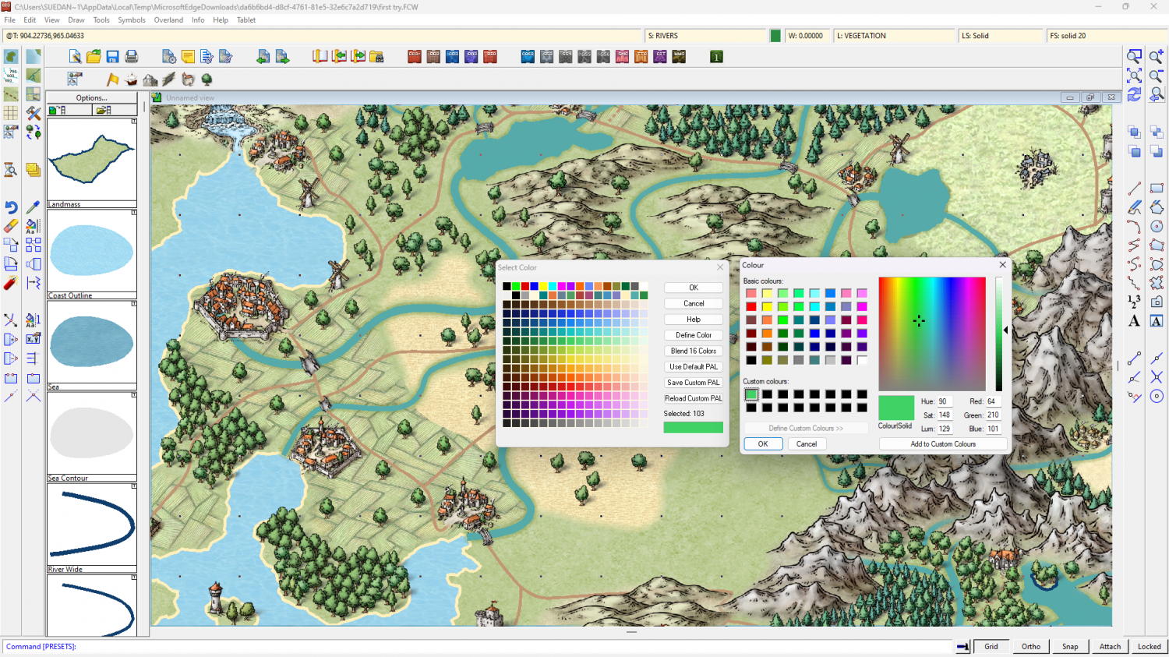Click Cancel in the Colour dialog
Image resolution: width=1169 pixels, height=657 pixels.
coord(807,444)
